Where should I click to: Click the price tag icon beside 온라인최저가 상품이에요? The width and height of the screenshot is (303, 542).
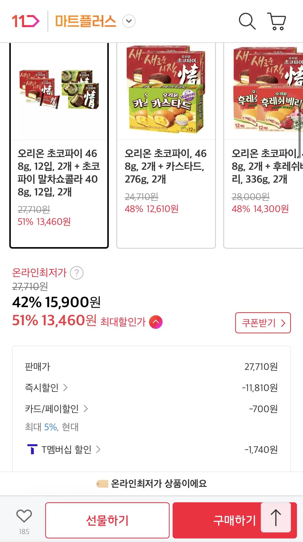pos(103,483)
